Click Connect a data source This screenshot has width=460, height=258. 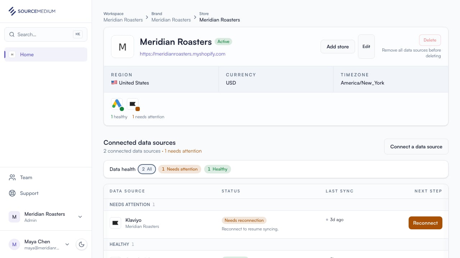[x=416, y=147]
